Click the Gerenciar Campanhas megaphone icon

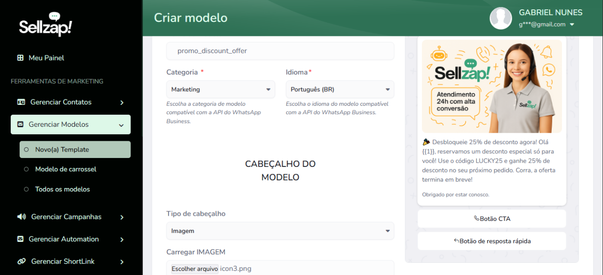point(21,217)
